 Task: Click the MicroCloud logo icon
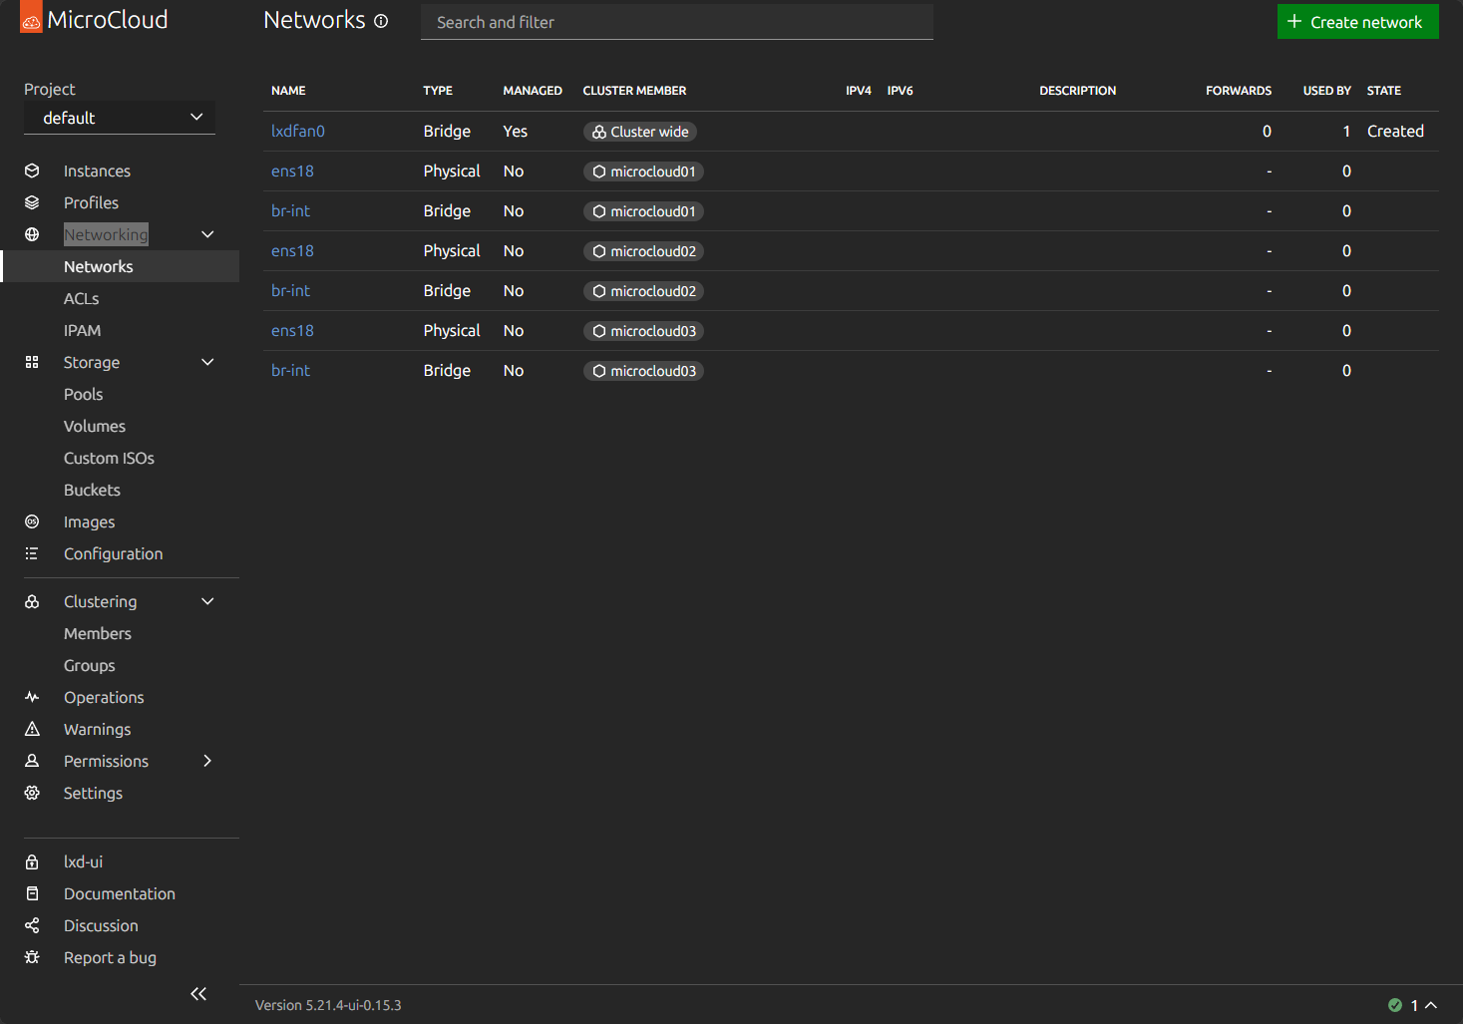click(x=31, y=18)
